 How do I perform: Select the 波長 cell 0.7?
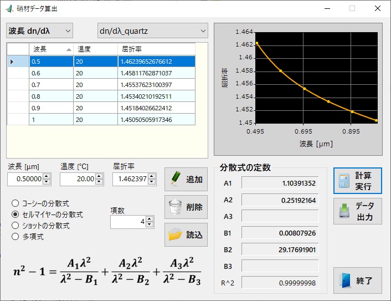coord(51,85)
